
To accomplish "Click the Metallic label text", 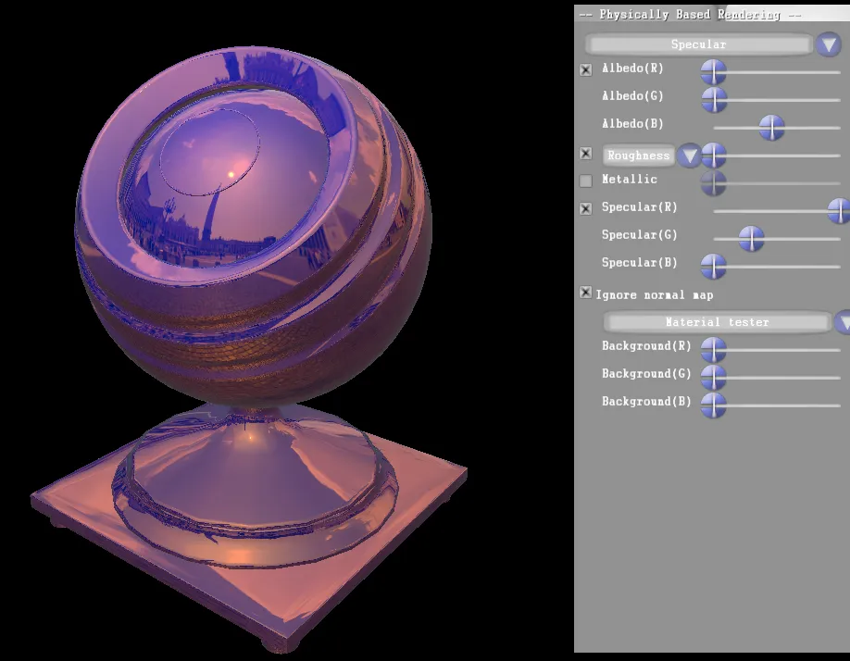I will [x=630, y=180].
